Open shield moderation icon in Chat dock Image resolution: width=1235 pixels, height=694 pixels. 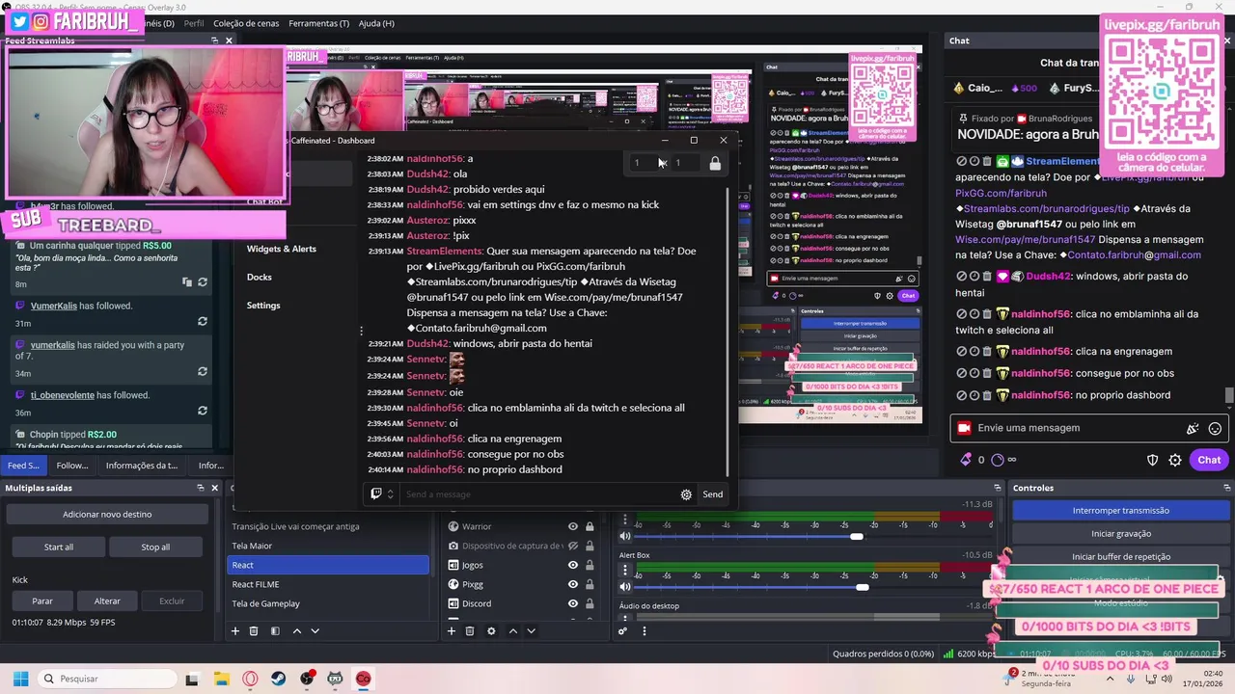click(x=1152, y=460)
